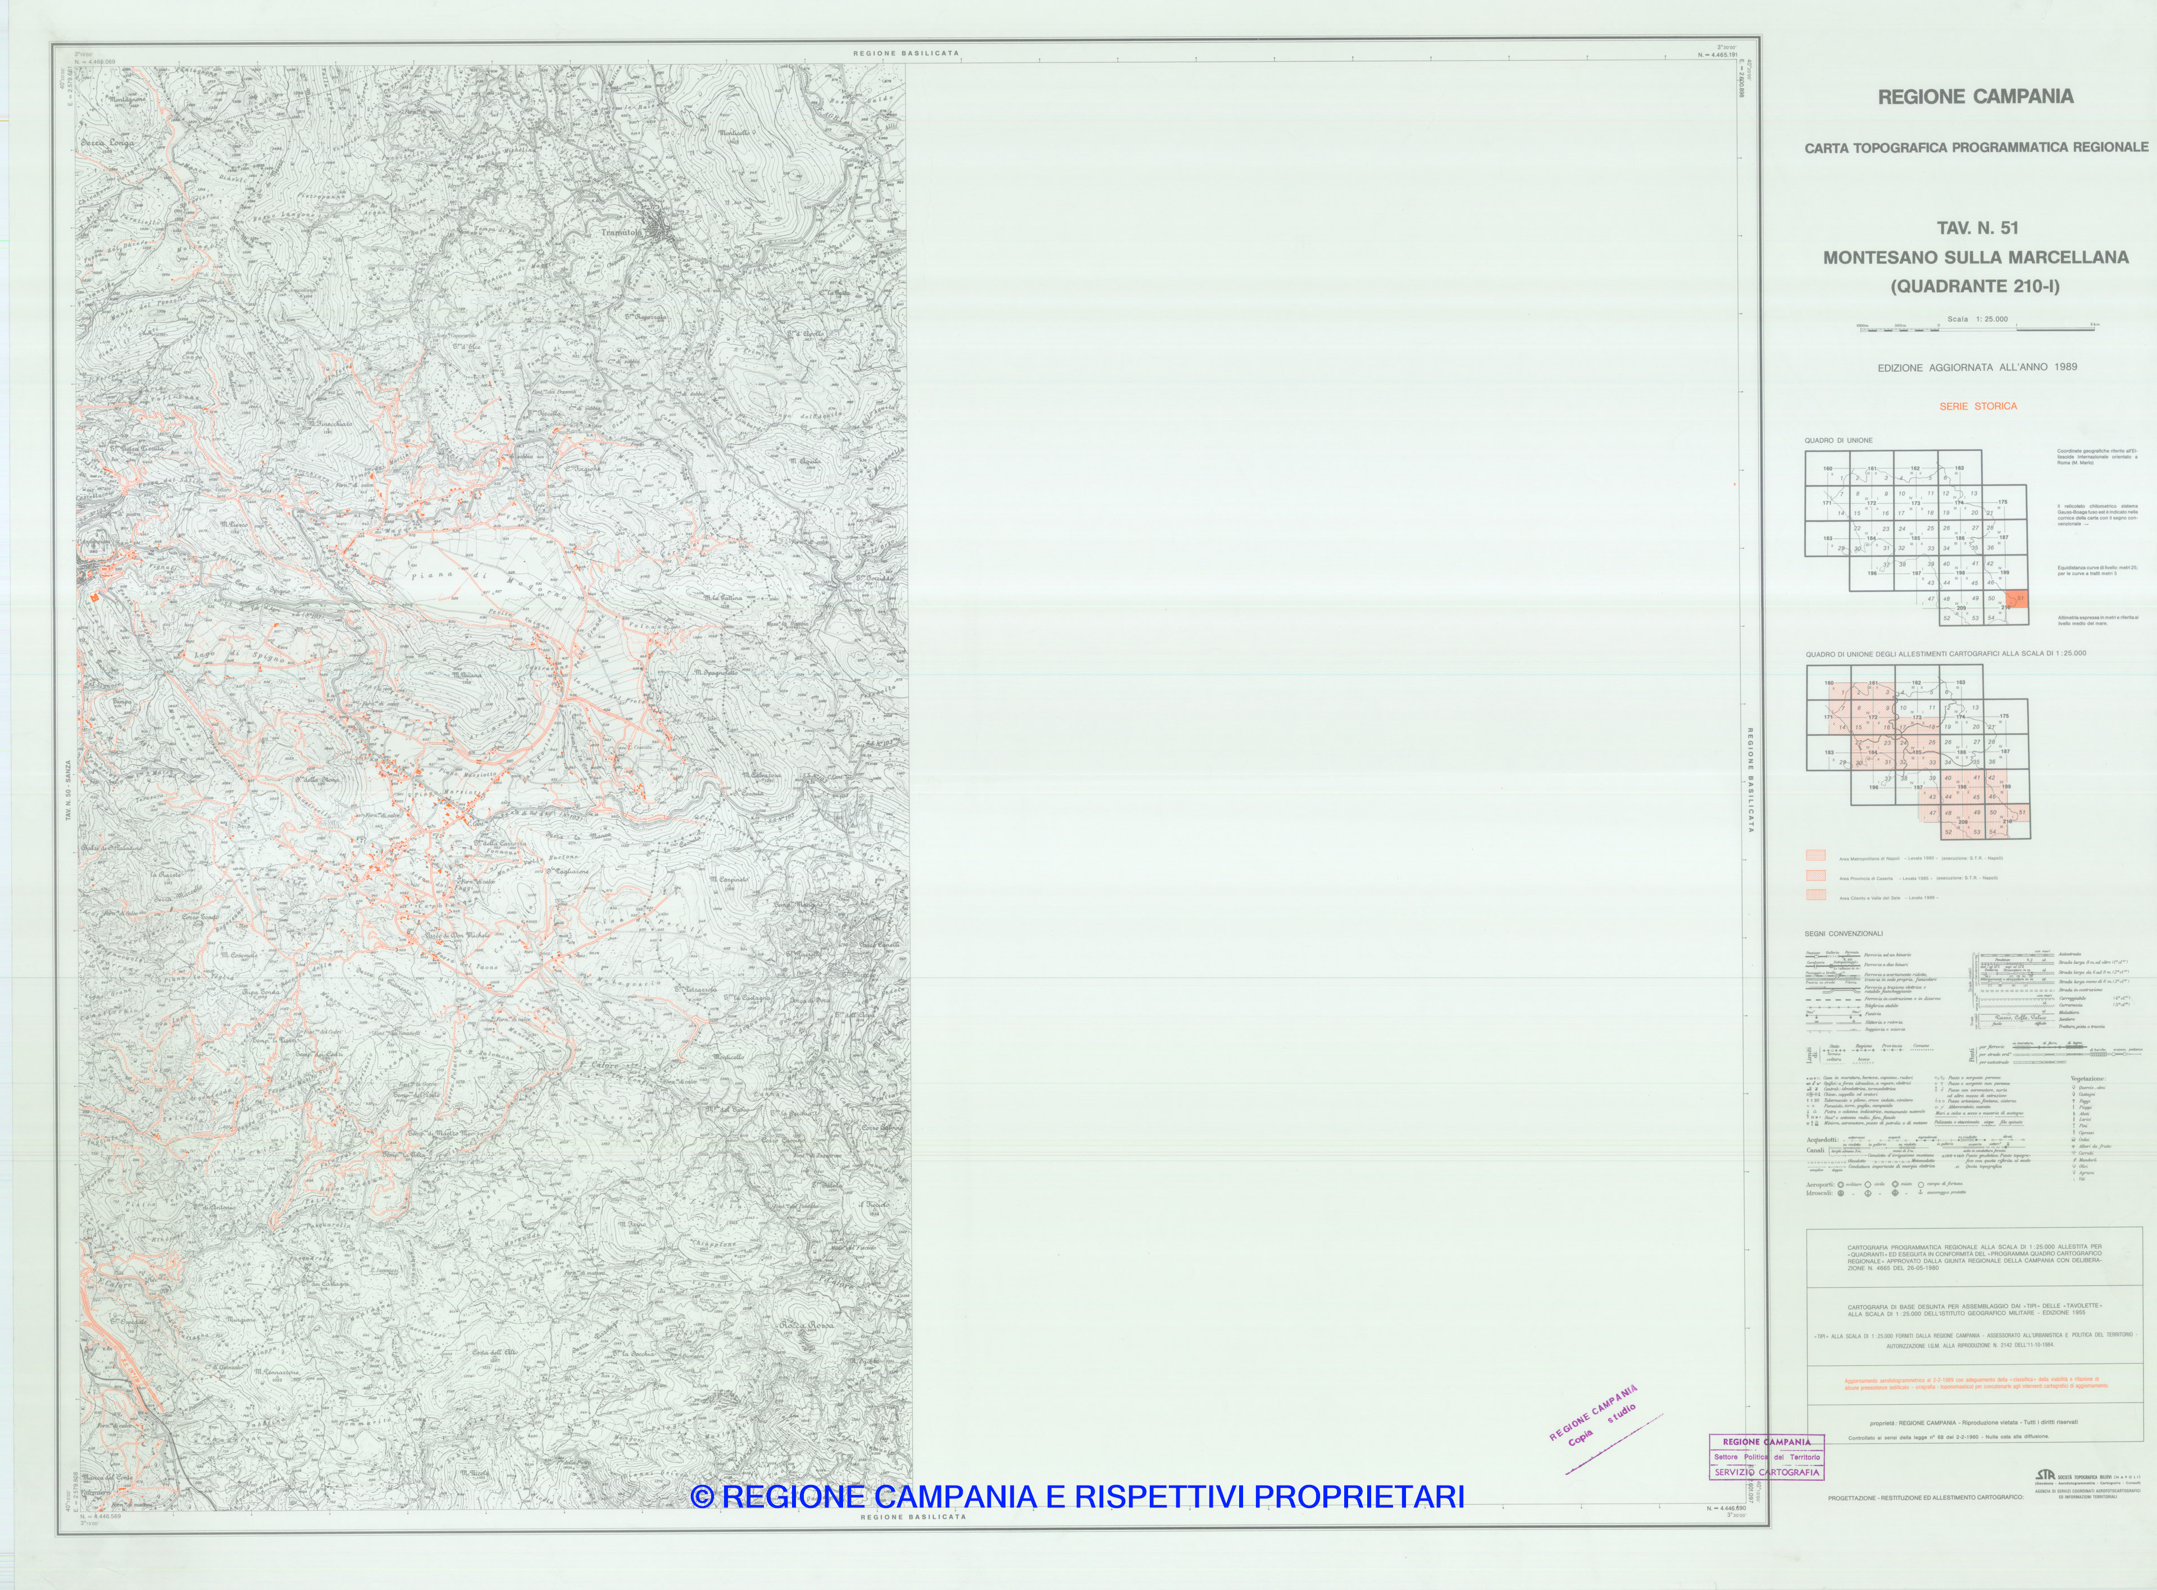Click the '(QUADRANTE 210-I)' label
The height and width of the screenshot is (1590, 2157).
(1975, 286)
